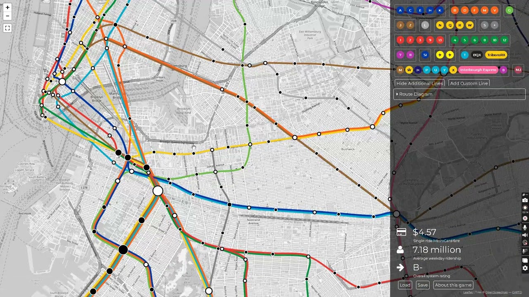Viewport: 529px width, 297px height.
Task: Zoom in on the subway map
Action: [x=7, y=7]
